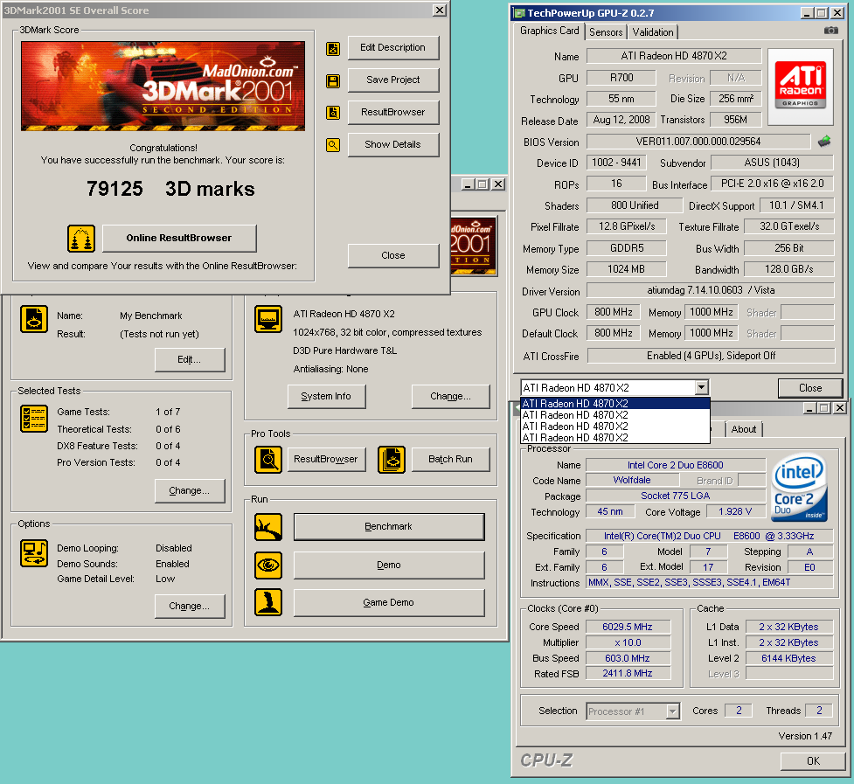Viewport: 854px width, 784px height.
Task: Open ResultBrowser from the score window
Action: [392, 112]
